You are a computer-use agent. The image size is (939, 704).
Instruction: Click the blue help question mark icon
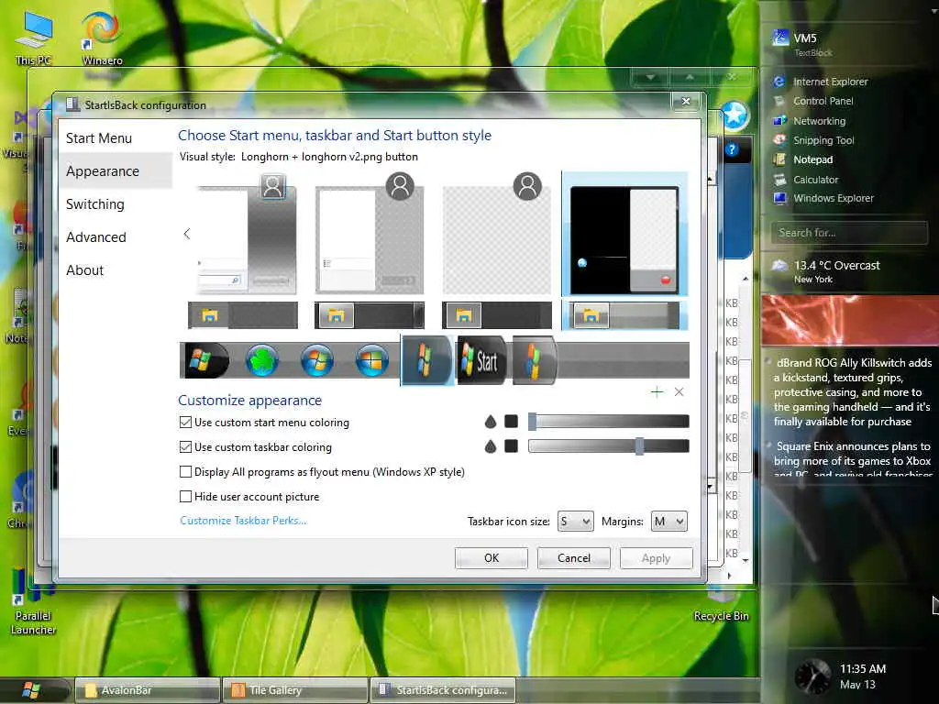(732, 149)
